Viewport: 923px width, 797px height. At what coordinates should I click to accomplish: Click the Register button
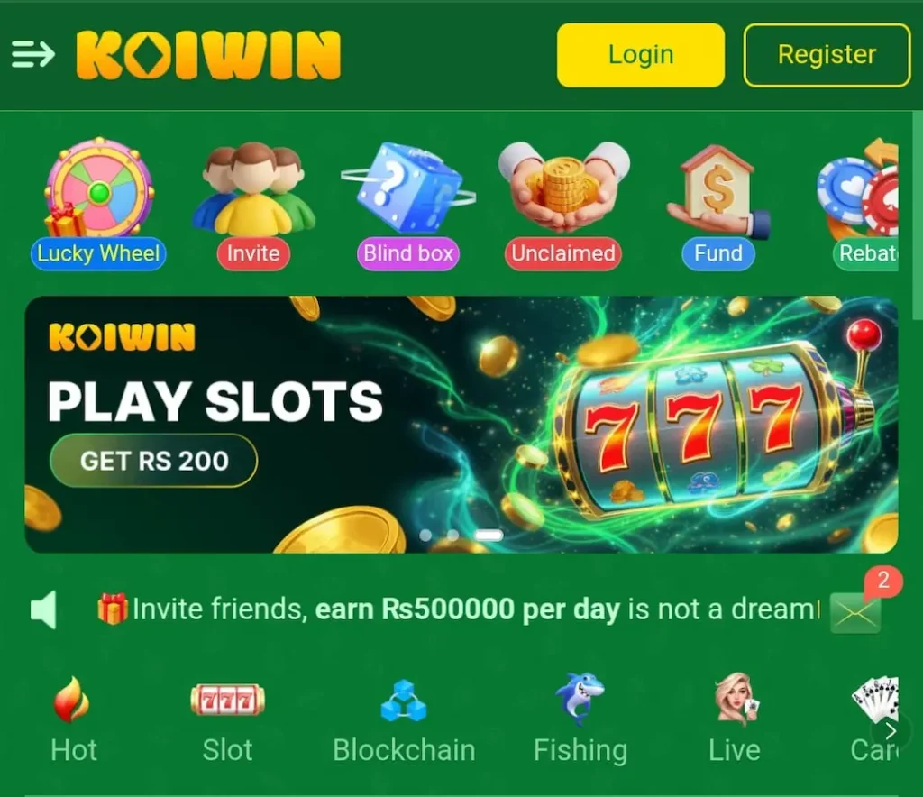pyautogui.click(x=827, y=55)
